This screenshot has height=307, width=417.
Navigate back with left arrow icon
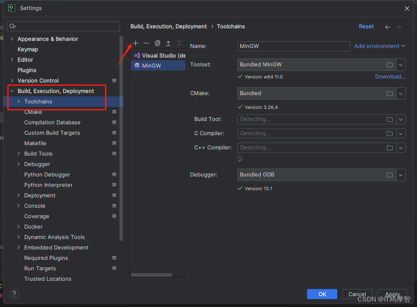388,27
